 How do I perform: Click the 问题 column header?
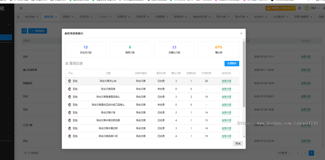tap(108, 73)
